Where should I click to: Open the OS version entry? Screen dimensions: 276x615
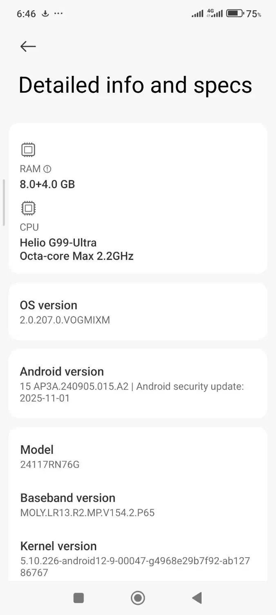(x=138, y=312)
